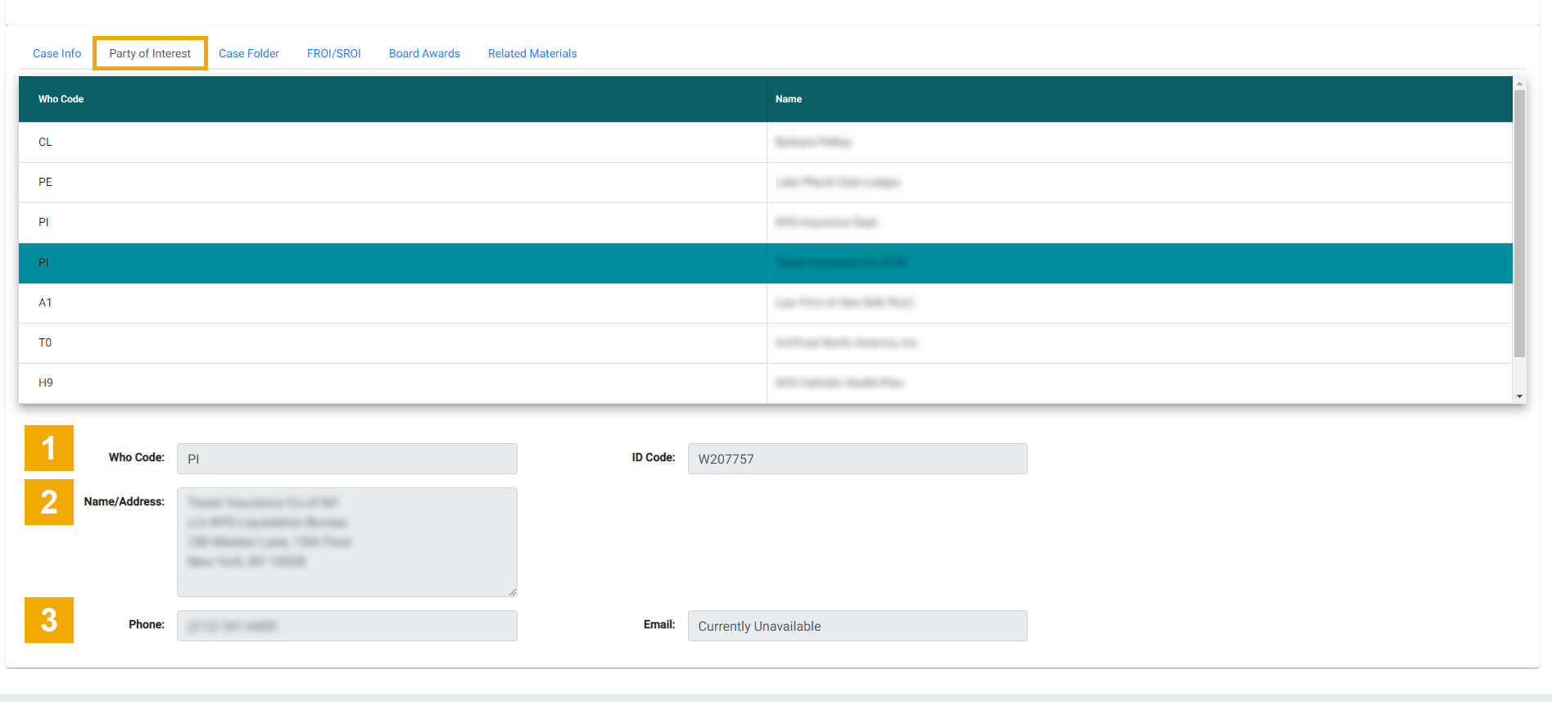Click inside the Name/Address text area

click(346, 542)
